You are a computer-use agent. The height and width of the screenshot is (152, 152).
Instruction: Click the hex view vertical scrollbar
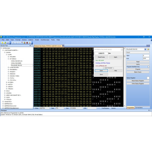coord(124,77)
